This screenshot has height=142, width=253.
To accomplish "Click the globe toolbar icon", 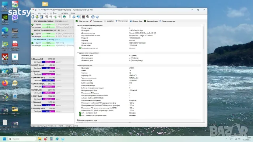I will pos(64,17).
